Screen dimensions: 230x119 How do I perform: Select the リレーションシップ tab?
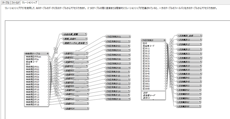coord(30,3)
